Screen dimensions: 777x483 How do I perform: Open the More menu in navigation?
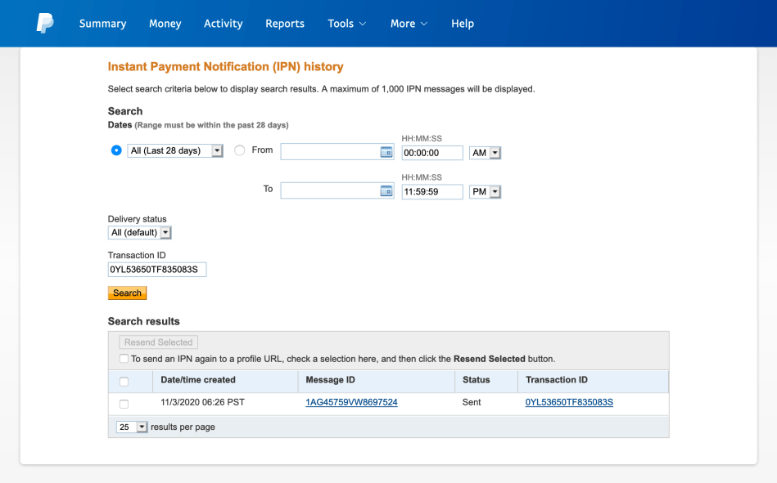point(409,24)
